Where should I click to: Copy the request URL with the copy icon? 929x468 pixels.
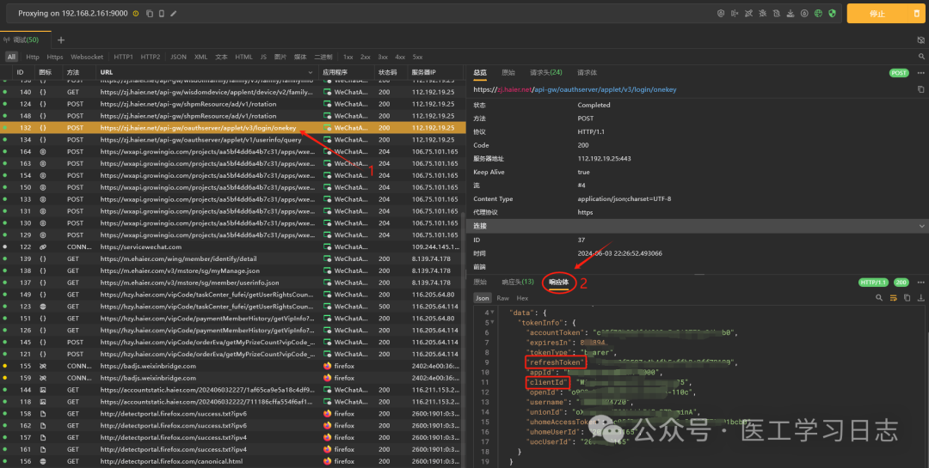click(920, 89)
